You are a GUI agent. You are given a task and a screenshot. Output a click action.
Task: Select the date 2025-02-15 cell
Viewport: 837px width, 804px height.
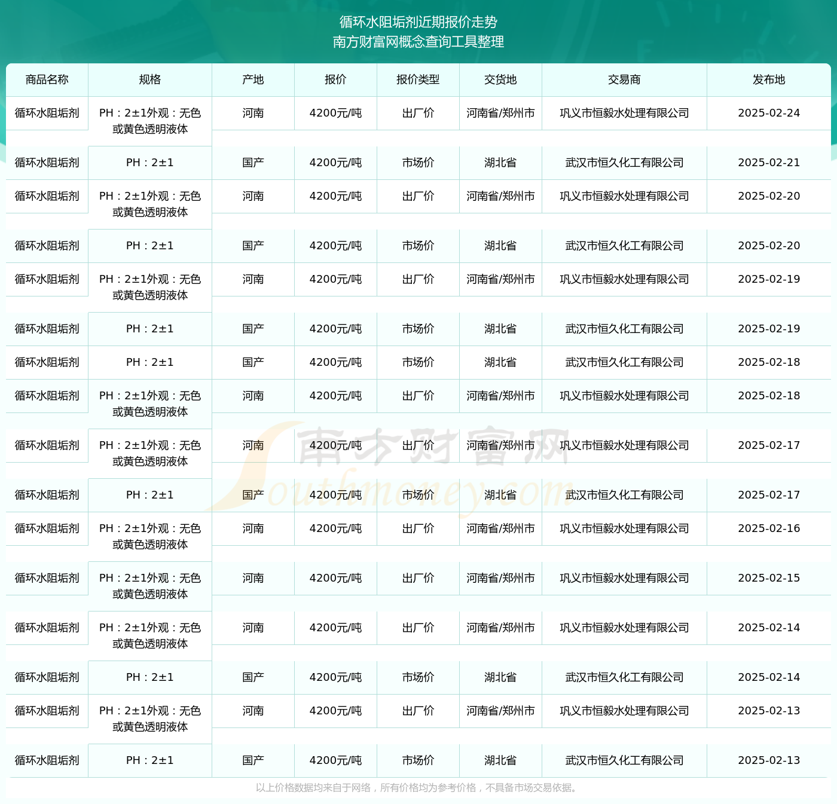[769, 578]
